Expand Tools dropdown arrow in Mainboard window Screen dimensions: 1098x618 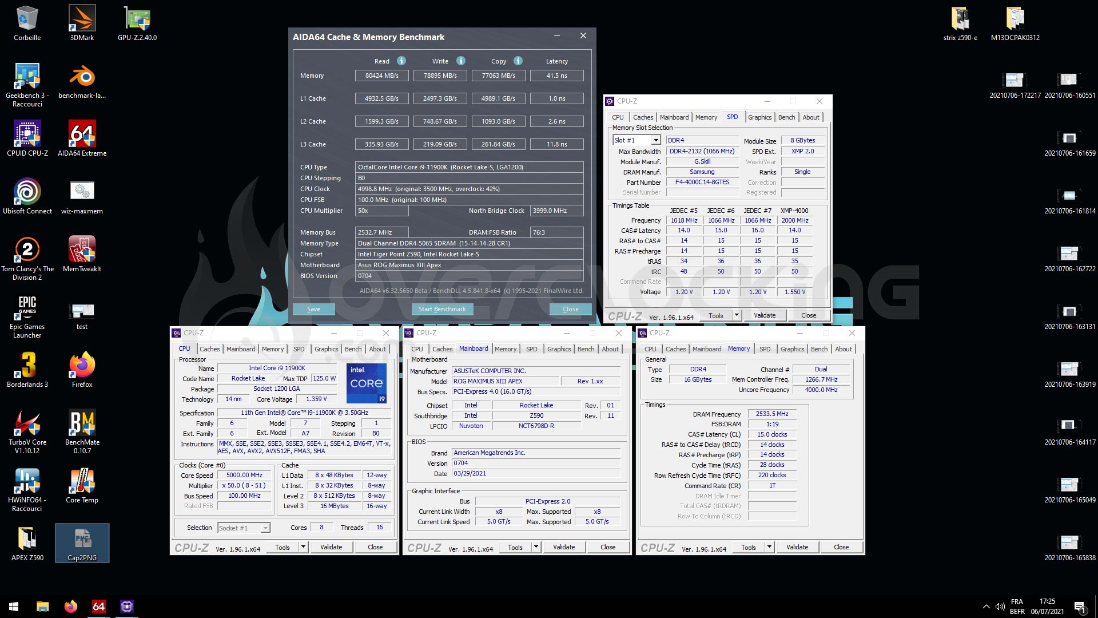536,547
